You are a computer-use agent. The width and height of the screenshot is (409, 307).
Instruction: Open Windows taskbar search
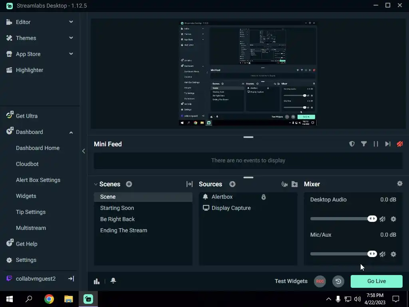[29, 299]
